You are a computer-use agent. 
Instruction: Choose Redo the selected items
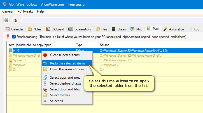[x=67, y=63]
